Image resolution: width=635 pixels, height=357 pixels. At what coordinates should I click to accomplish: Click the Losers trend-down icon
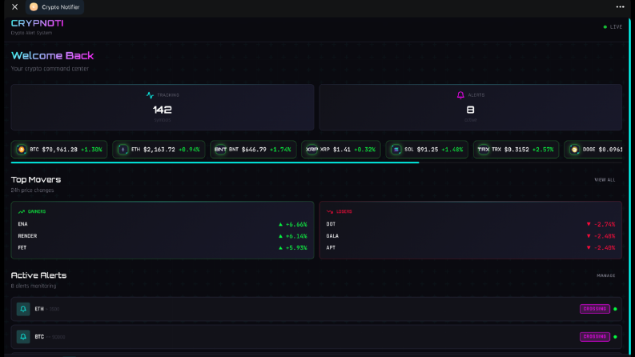point(330,211)
